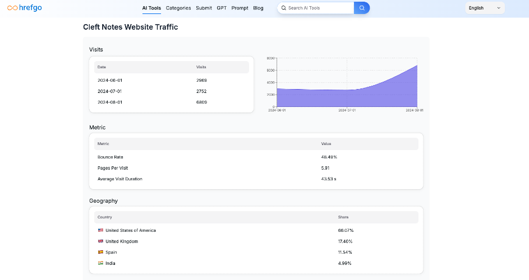Visit the Blog link

[258, 8]
